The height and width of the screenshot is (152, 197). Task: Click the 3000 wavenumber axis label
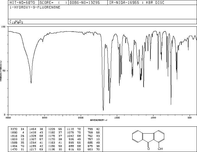(44, 118)
